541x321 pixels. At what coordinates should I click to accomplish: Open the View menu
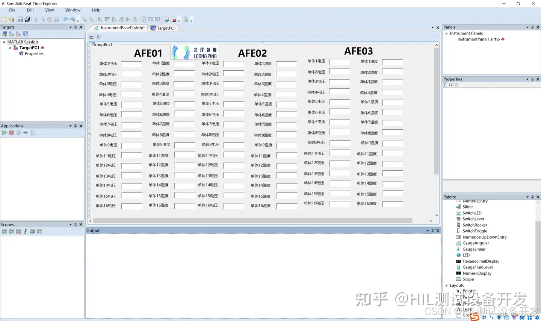tap(49, 10)
